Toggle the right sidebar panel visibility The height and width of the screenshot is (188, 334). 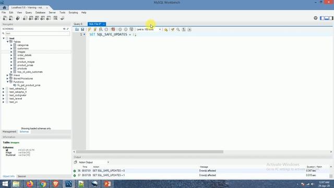(331, 18)
